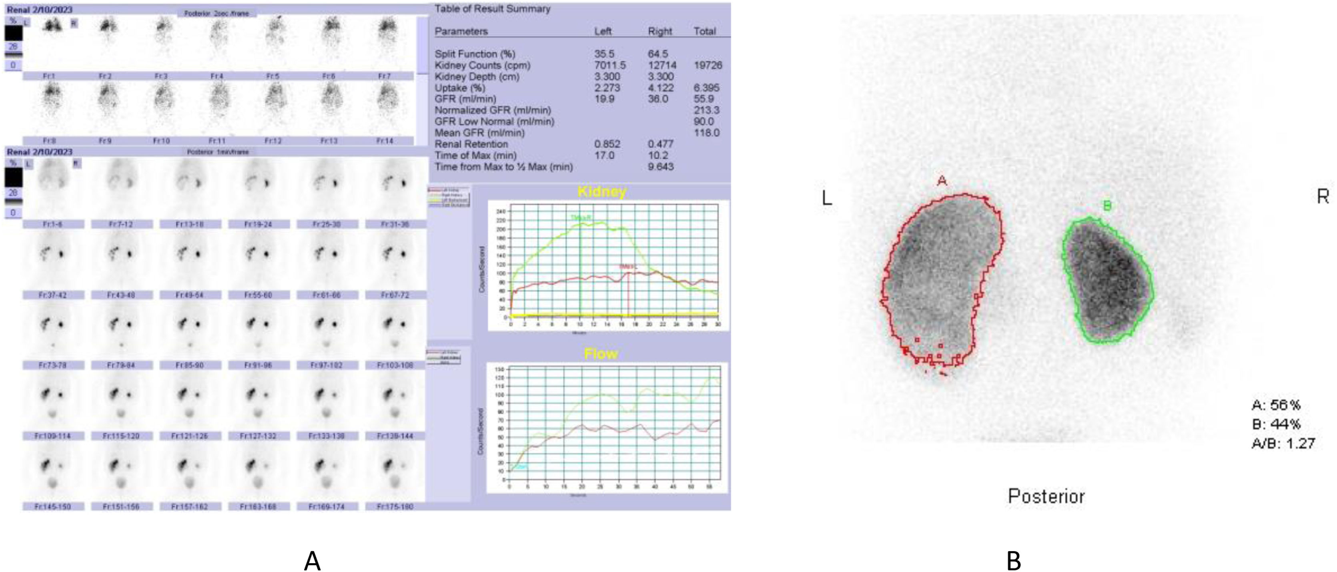This screenshot has width=1337, height=572.
Task: Click the Posterior 1min/frame header label
Action: pyautogui.click(x=217, y=152)
